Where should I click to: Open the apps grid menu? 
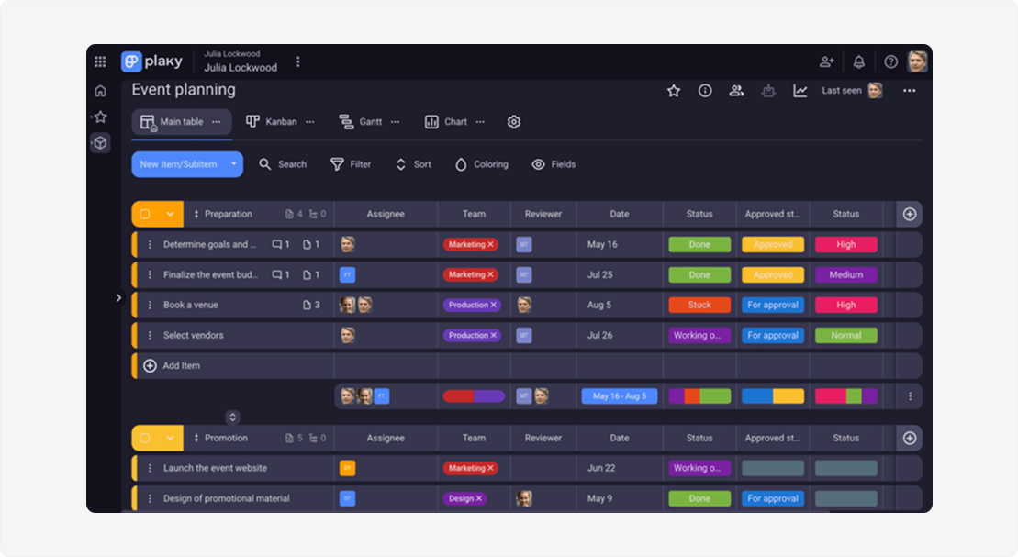(x=100, y=61)
